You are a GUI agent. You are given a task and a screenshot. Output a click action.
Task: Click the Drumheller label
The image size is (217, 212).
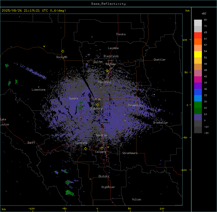[x=161, y=123]
